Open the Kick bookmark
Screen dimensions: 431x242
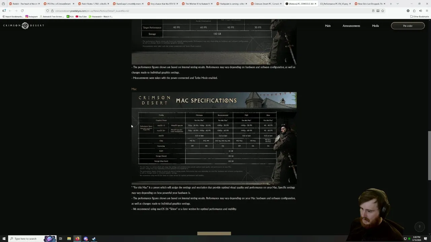[x=70, y=16]
